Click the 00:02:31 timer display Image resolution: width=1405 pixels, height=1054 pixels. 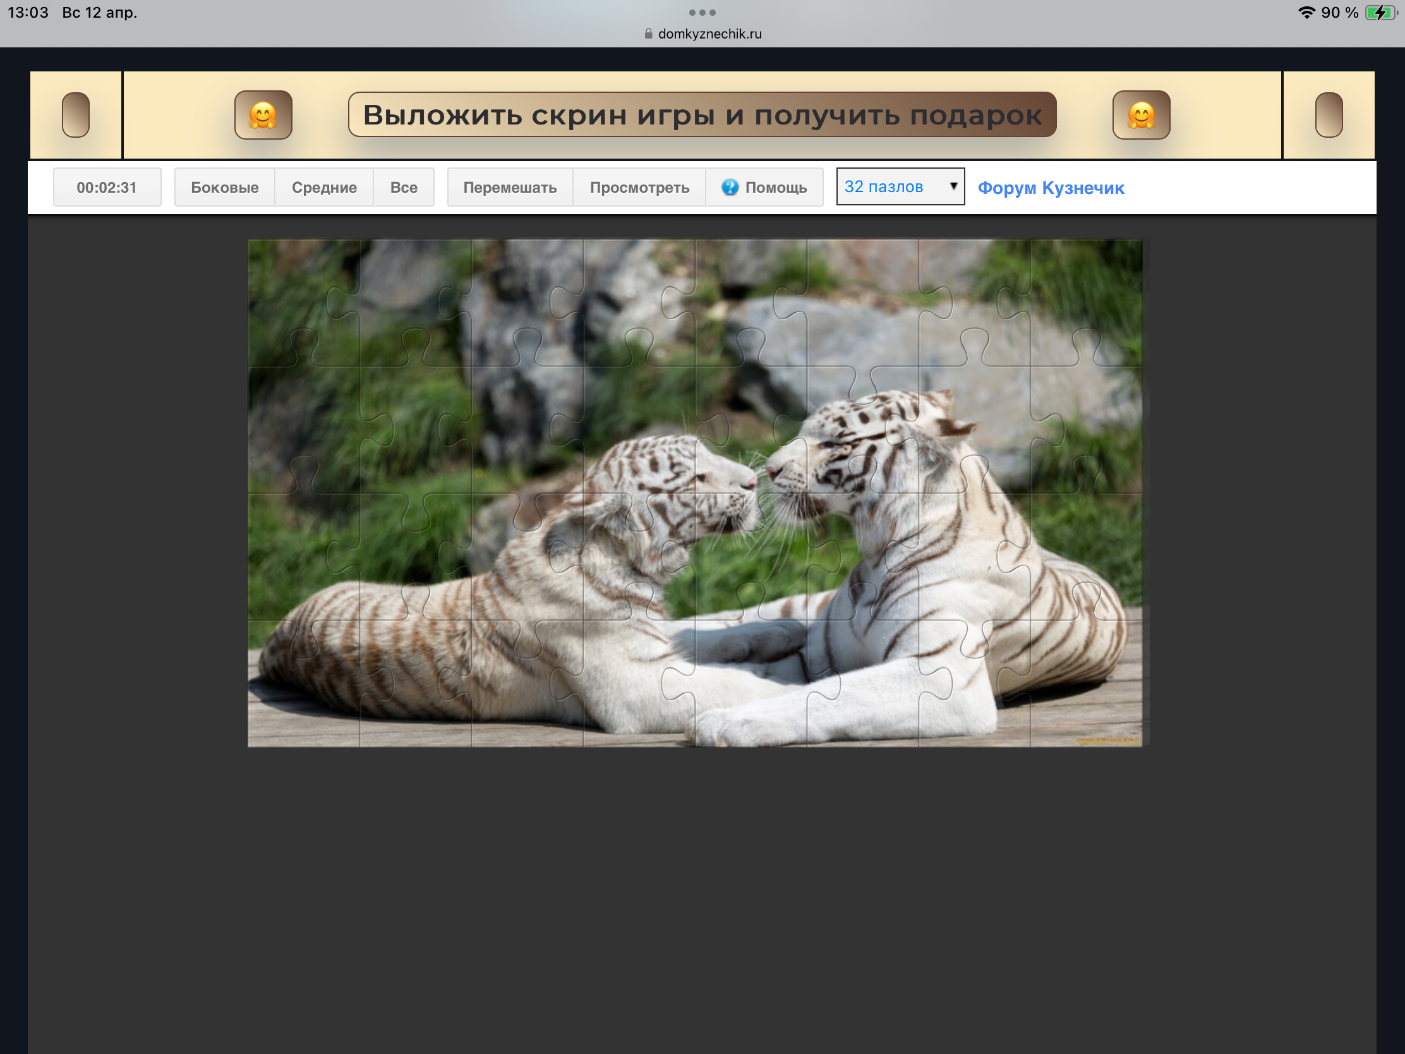(x=107, y=188)
